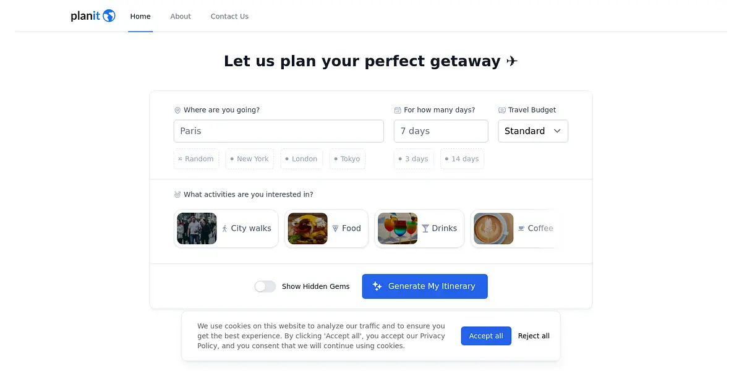Choose the Random destination suggestion
This screenshot has height=371, width=742.
196,159
